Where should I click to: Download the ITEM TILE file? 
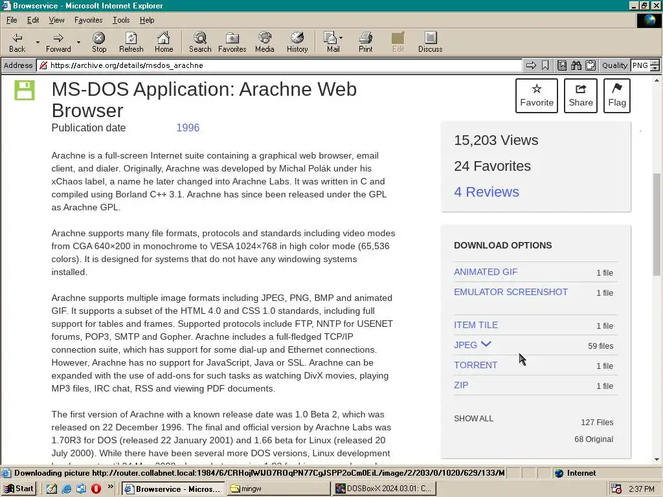click(476, 325)
